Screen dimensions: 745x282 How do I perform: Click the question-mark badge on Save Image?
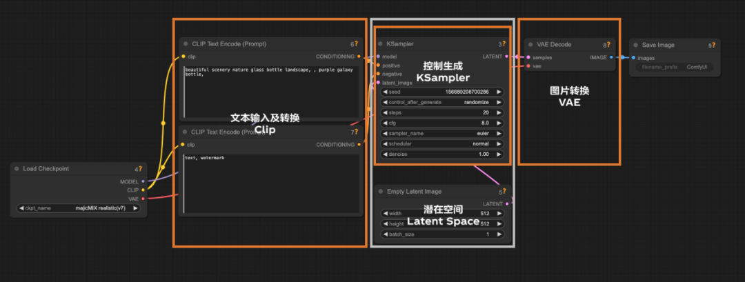[x=714, y=45]
